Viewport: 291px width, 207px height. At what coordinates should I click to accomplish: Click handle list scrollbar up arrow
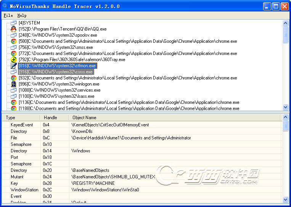[285, 117]
